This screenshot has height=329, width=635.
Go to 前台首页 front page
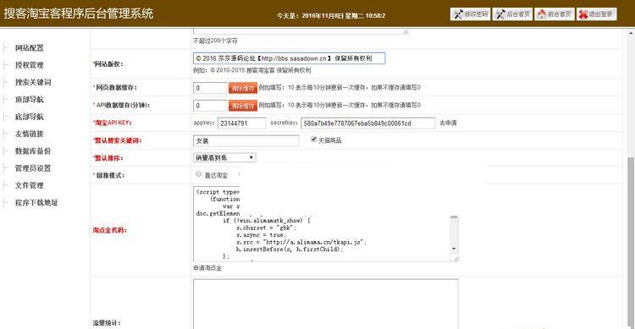555,14
